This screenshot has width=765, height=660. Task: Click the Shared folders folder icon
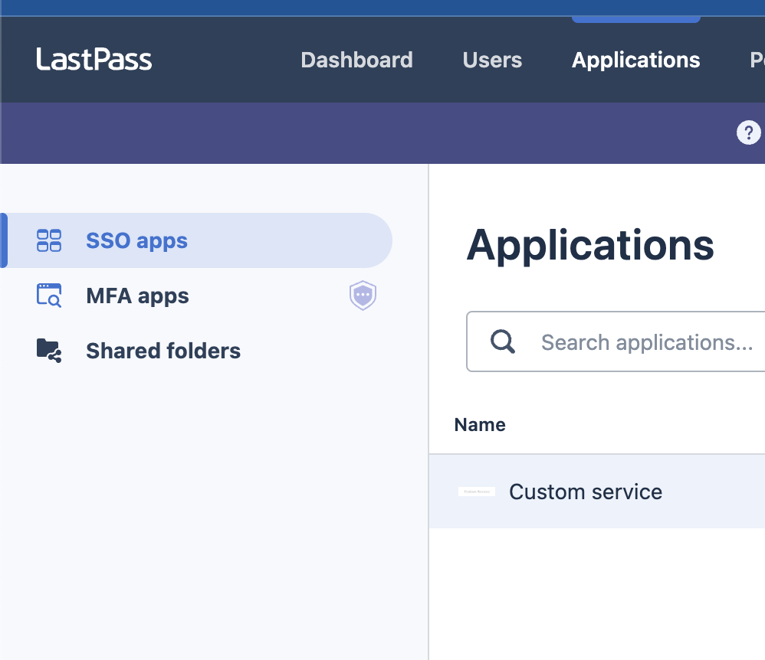(49, 351)
